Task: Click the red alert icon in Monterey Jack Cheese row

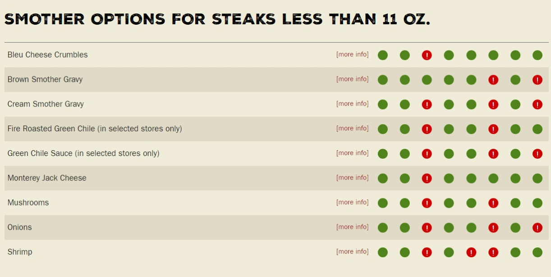Action: [x=427, y=179]
